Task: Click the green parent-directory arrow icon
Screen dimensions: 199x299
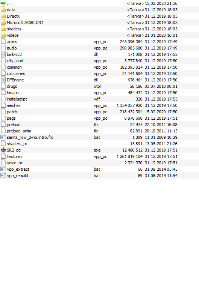Action: [x=3, y=3]
